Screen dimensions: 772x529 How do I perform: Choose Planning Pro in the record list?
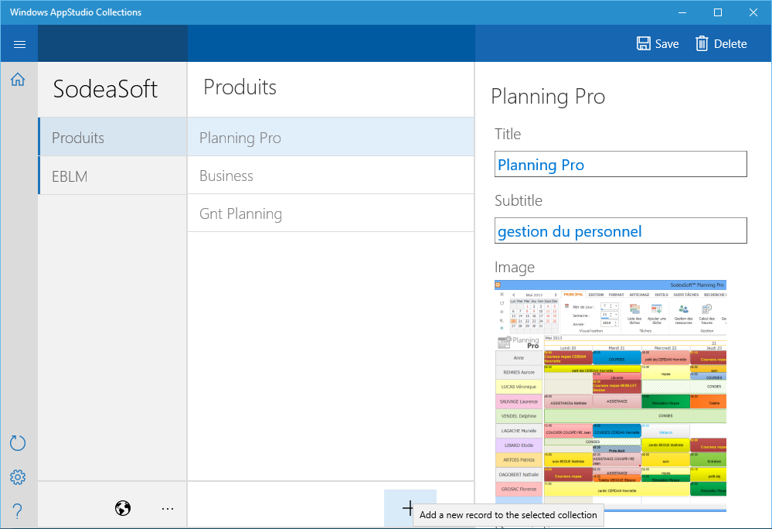(331, 138)
